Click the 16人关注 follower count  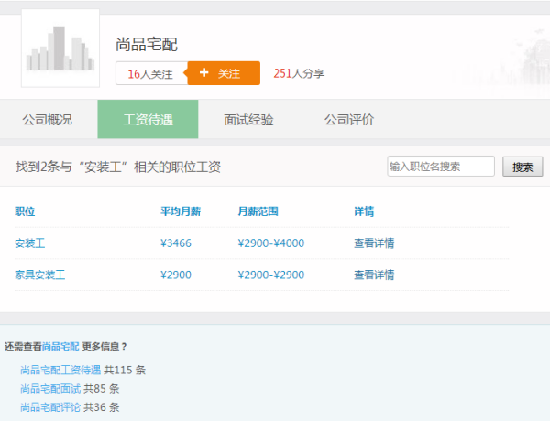click(150, 73)
